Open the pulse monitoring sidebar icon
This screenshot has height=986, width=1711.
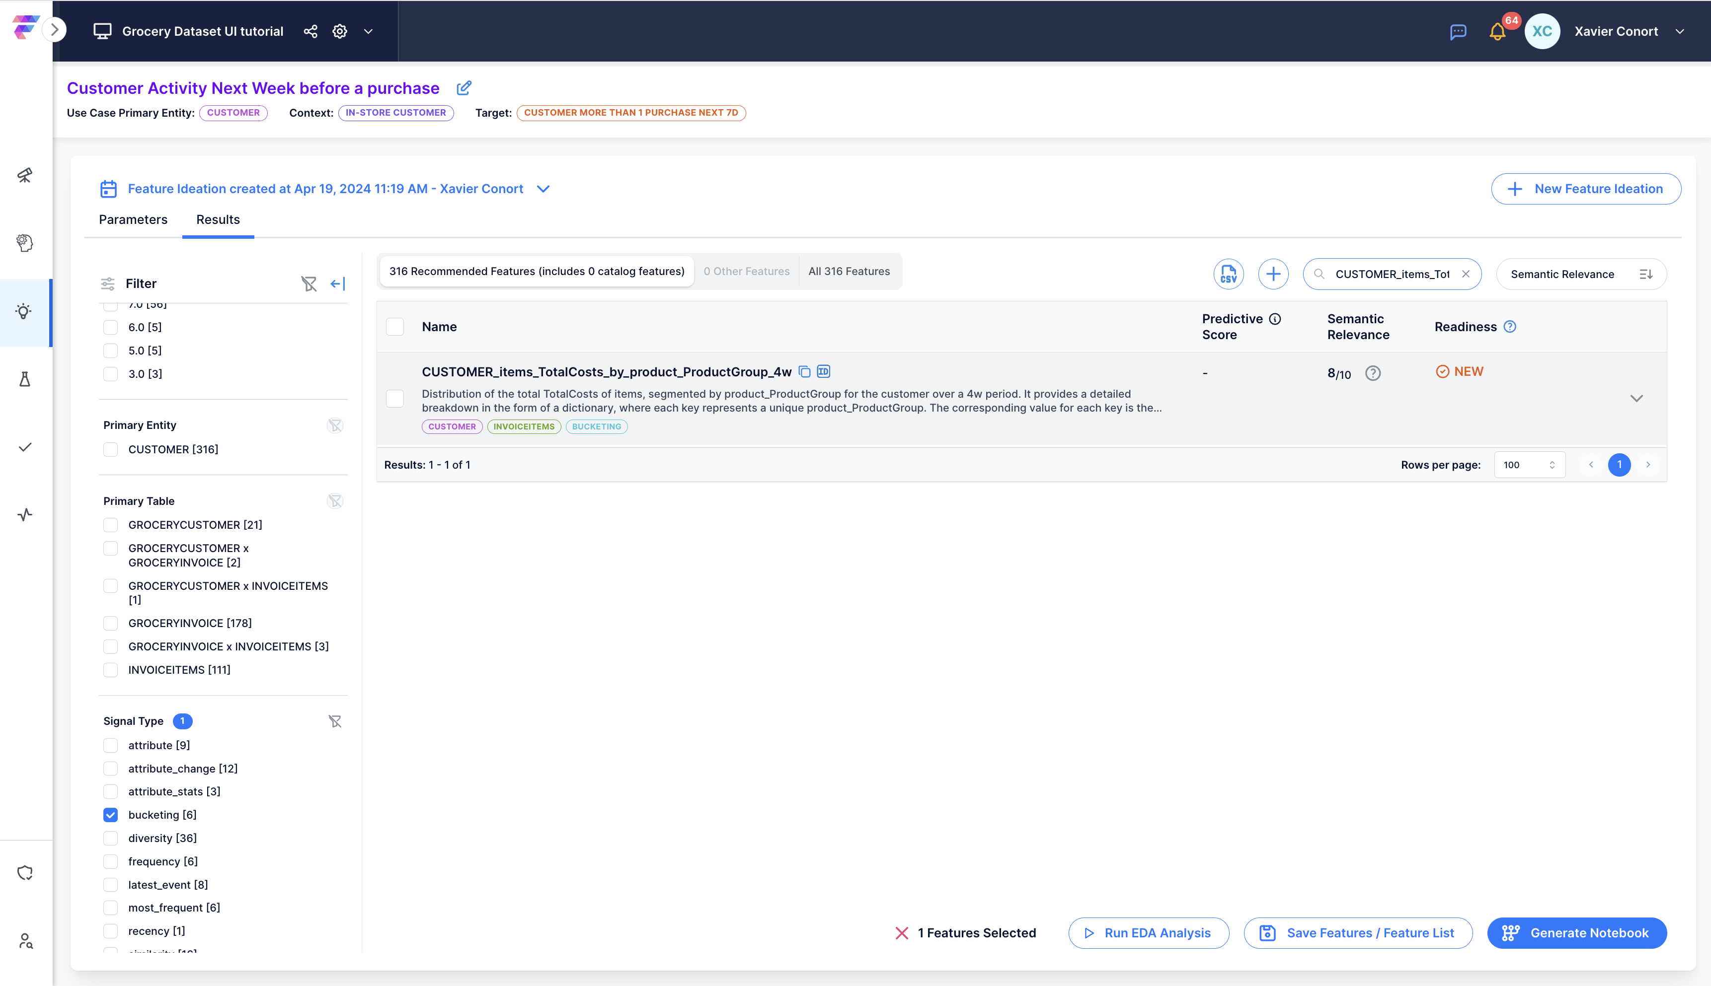coord(25,515)
